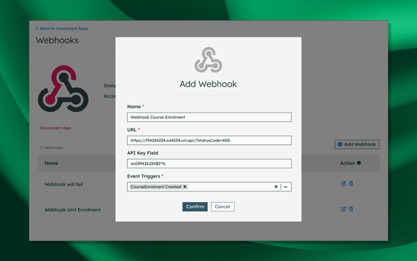Click into the Name input field

tap(209, 117)
